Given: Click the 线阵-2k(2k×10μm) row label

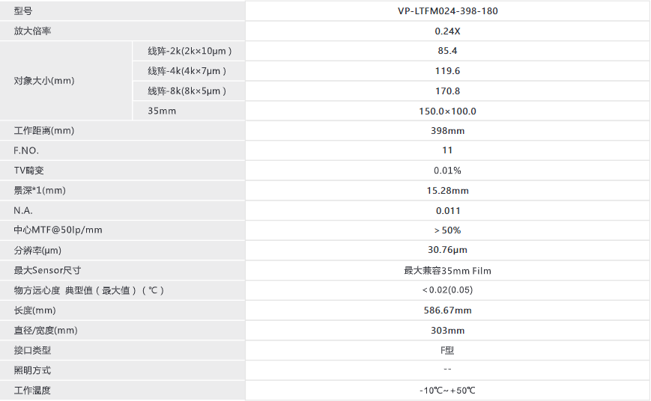Looking at the screenshot, I should click(x=190, y=51).
